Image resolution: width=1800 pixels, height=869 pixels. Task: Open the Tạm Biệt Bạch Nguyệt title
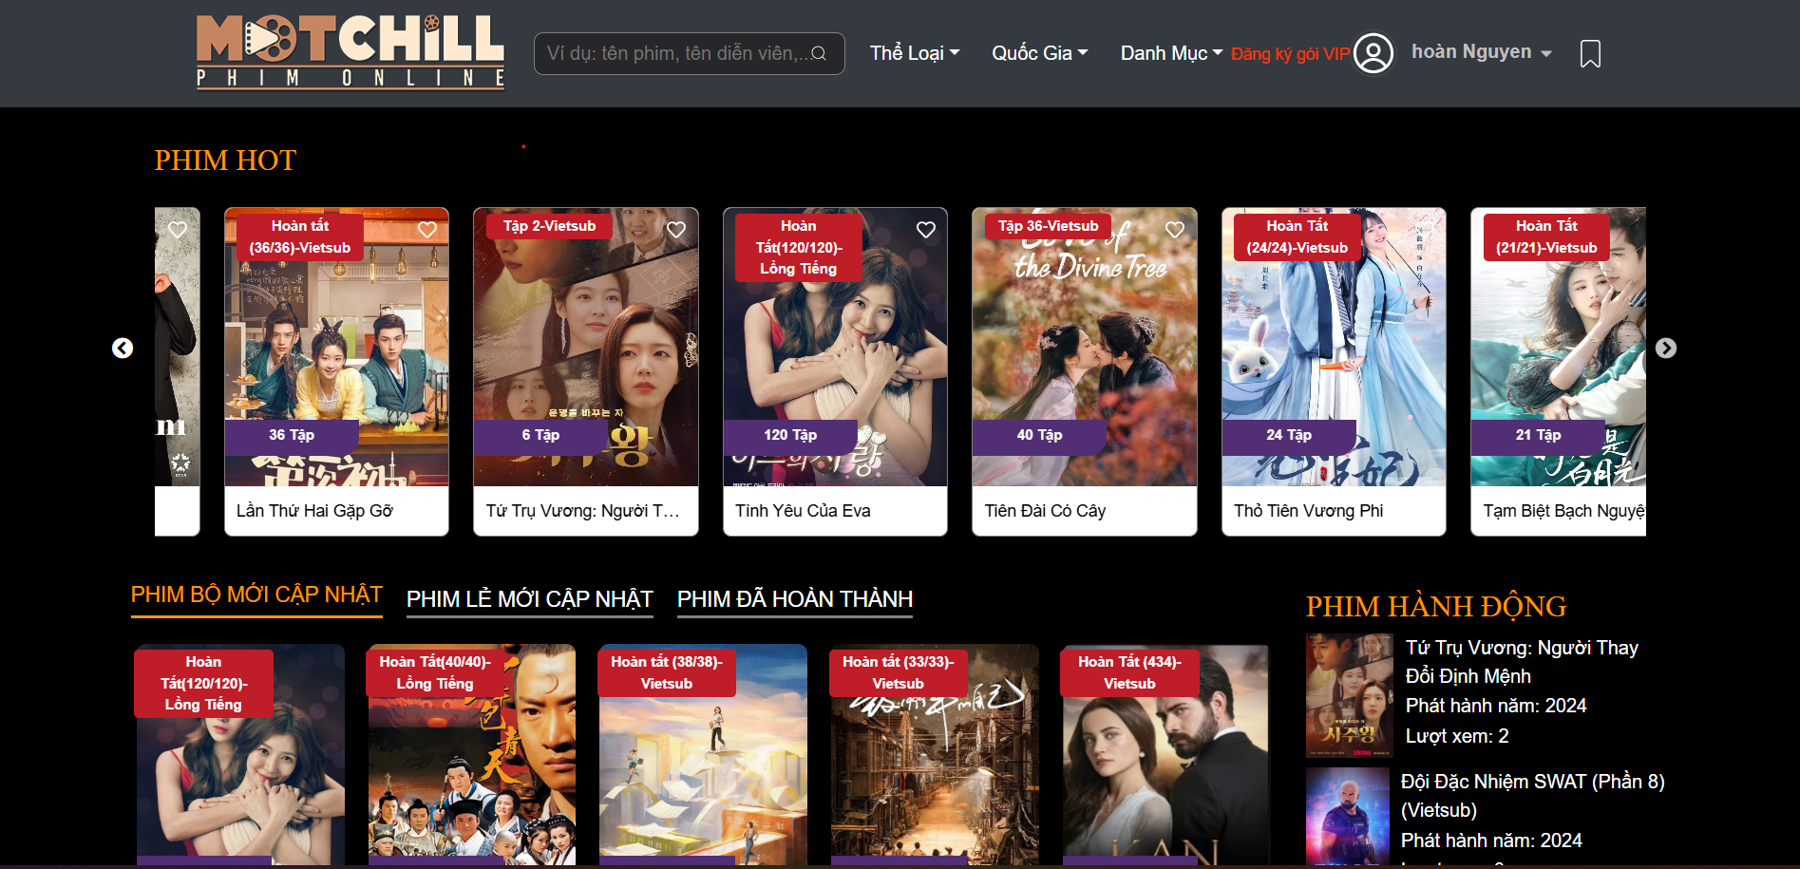[x=1563, y=511]
